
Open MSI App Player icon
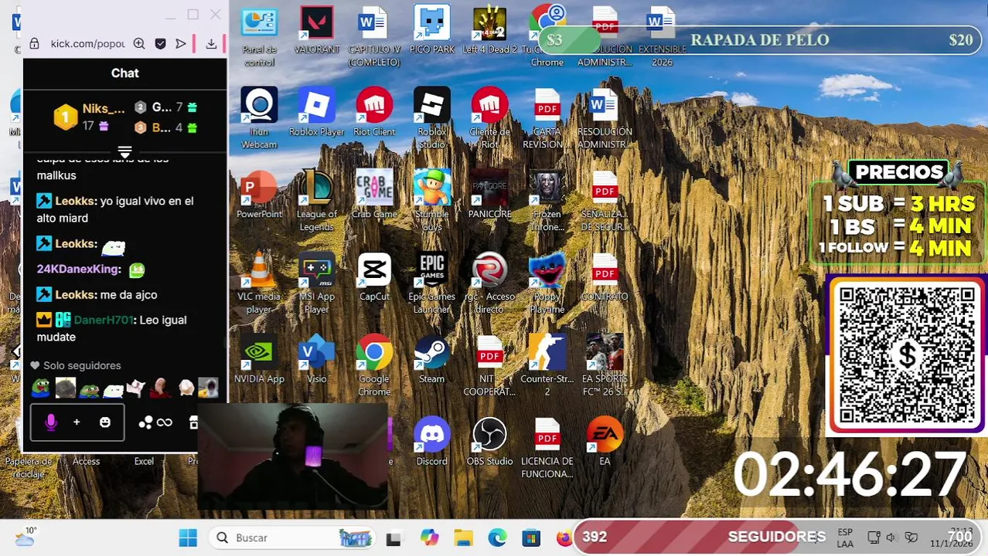tap(316, 283)
